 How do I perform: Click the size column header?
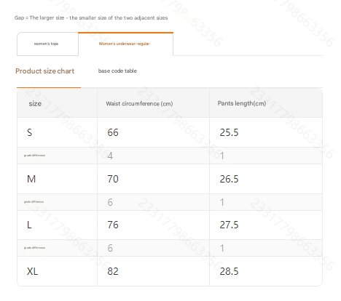(x=35, y=103)
